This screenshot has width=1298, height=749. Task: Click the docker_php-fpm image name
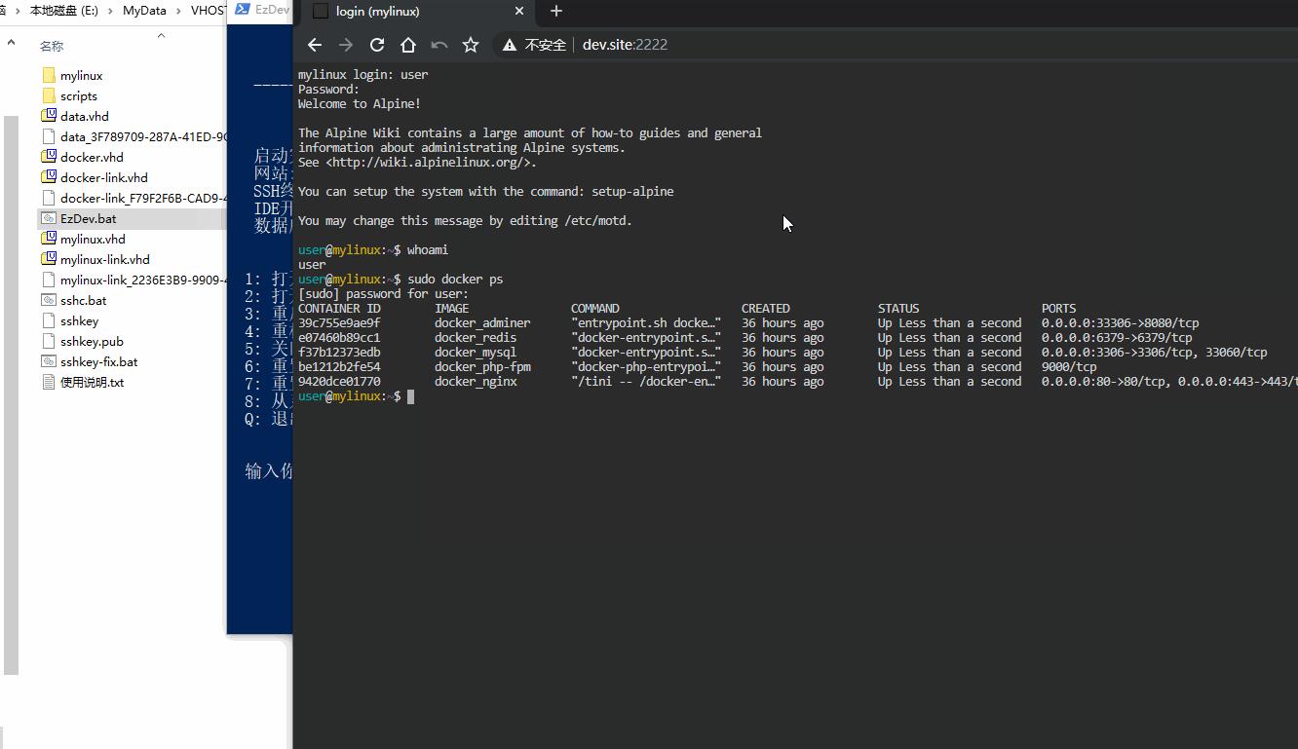pyautogui.click(x=482, y=367)
